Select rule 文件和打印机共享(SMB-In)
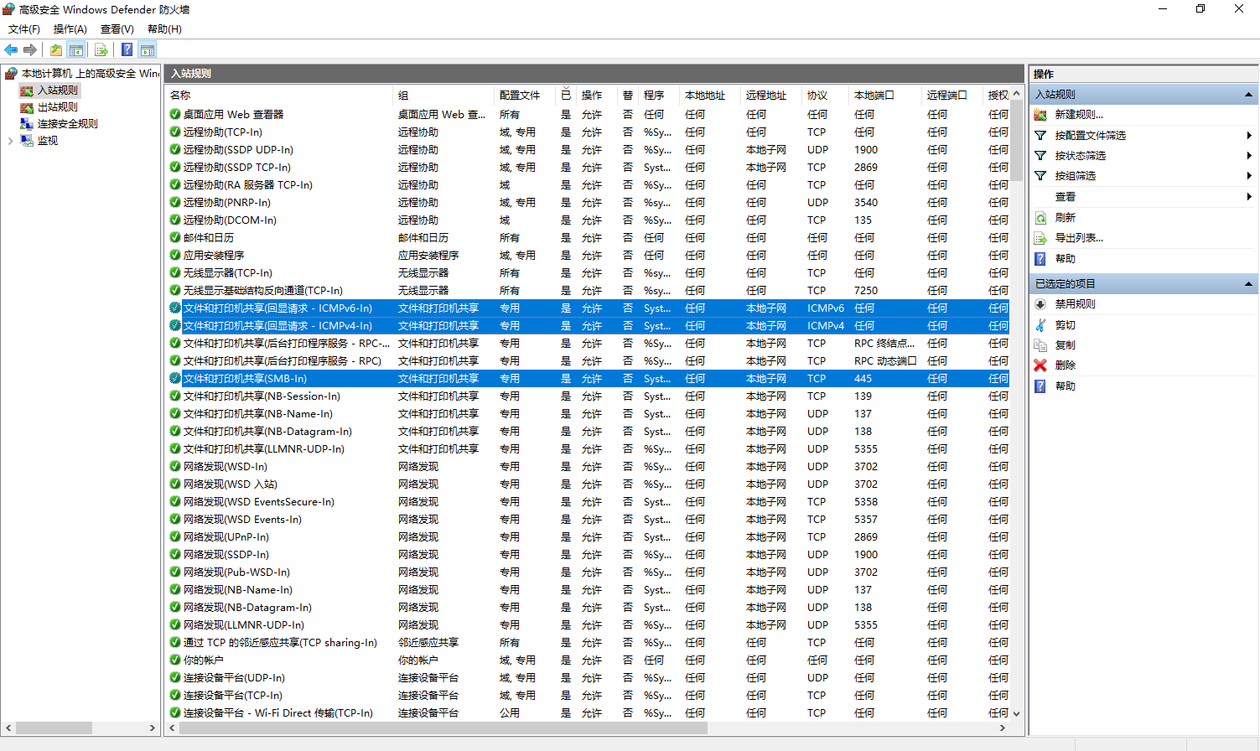The height and width of the screenshot is (751, 1260). pos(245,379)
